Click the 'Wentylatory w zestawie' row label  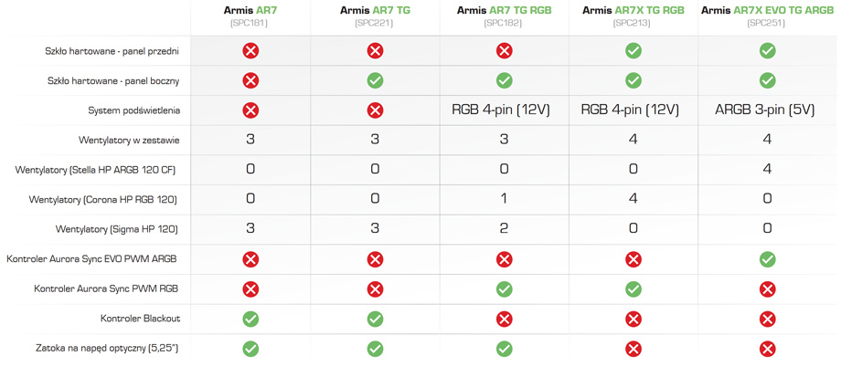click(x=129, y=141)
